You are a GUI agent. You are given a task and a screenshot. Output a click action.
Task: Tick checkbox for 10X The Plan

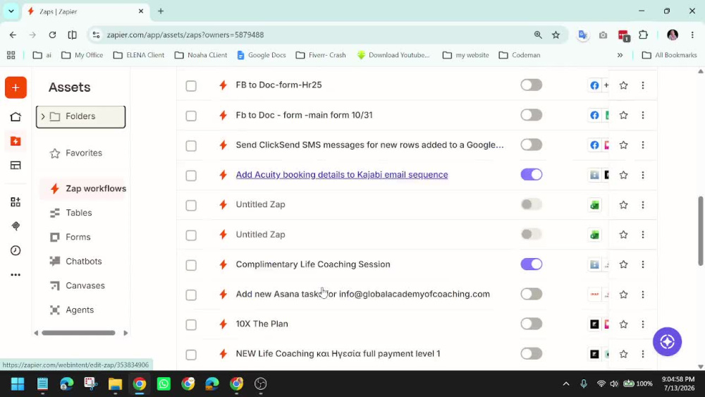(x=191, y=324)
